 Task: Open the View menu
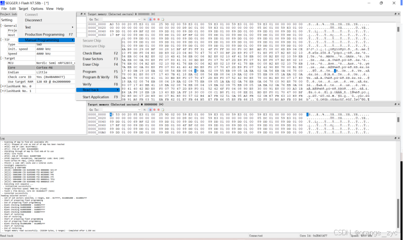(50, 8)
